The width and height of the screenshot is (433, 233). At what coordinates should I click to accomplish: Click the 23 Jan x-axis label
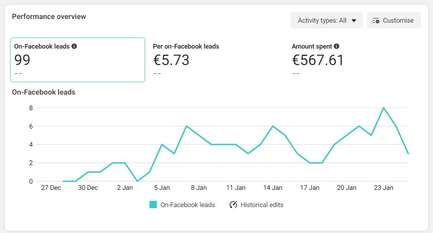pyautogui.click(x=383, y=188)
